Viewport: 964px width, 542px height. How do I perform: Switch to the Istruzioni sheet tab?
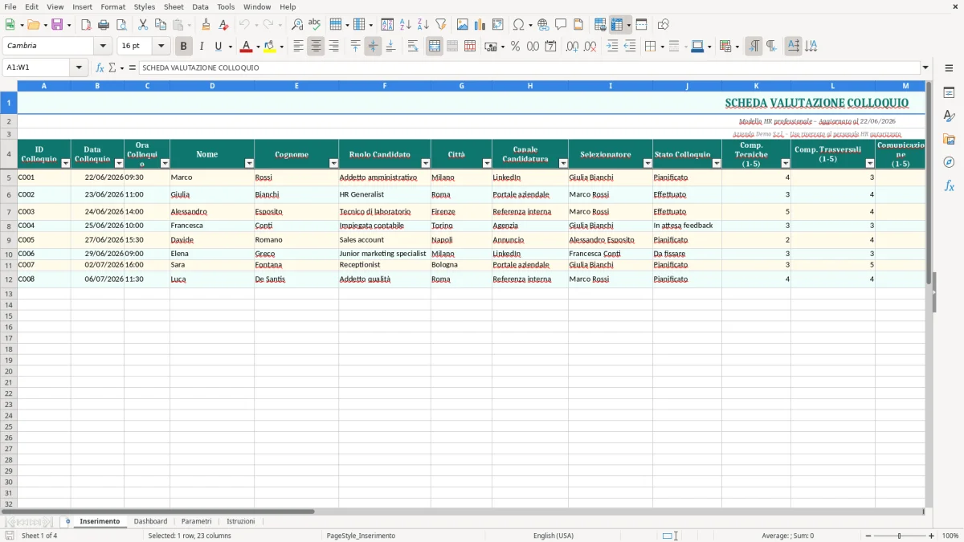[x=241, y=522]
